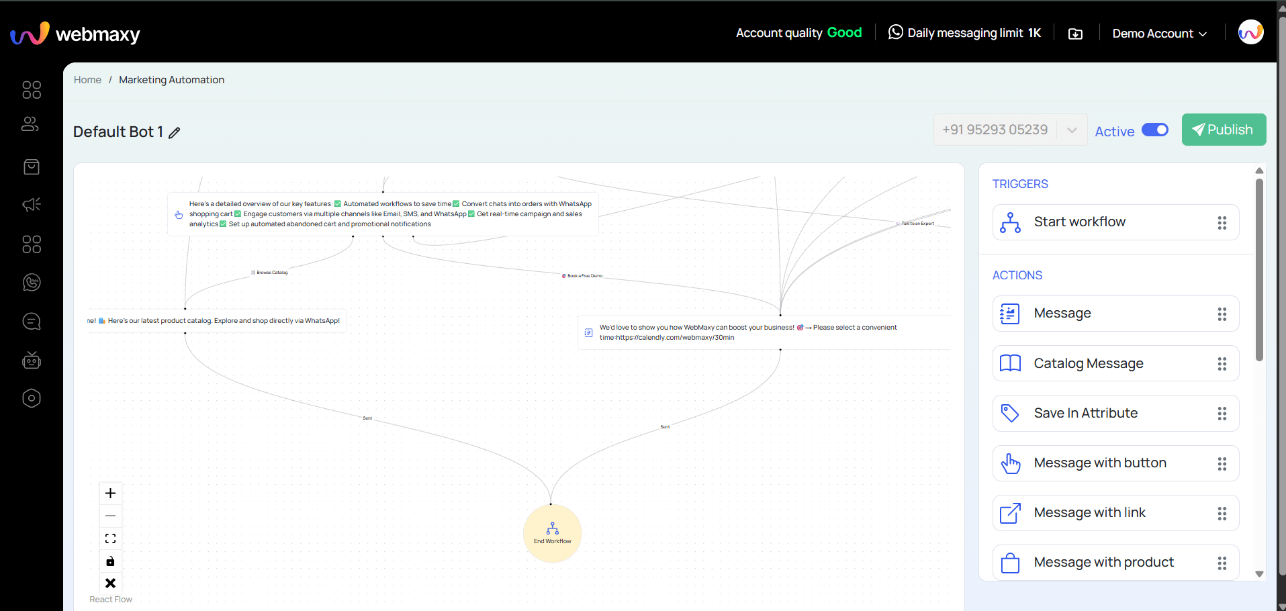Fit the flow view to screen
The width and height of the screenshot is (1286, 611).
[111, 538]
